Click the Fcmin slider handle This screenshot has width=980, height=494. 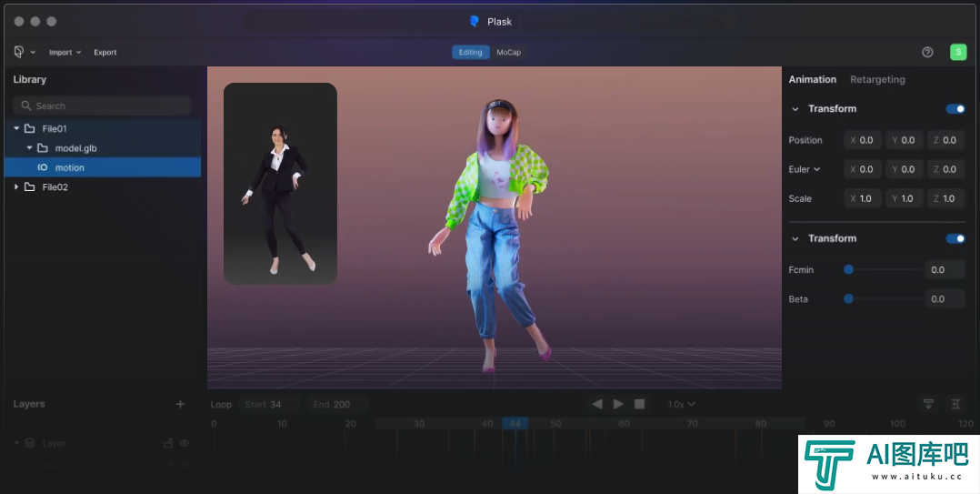(848, 269)
